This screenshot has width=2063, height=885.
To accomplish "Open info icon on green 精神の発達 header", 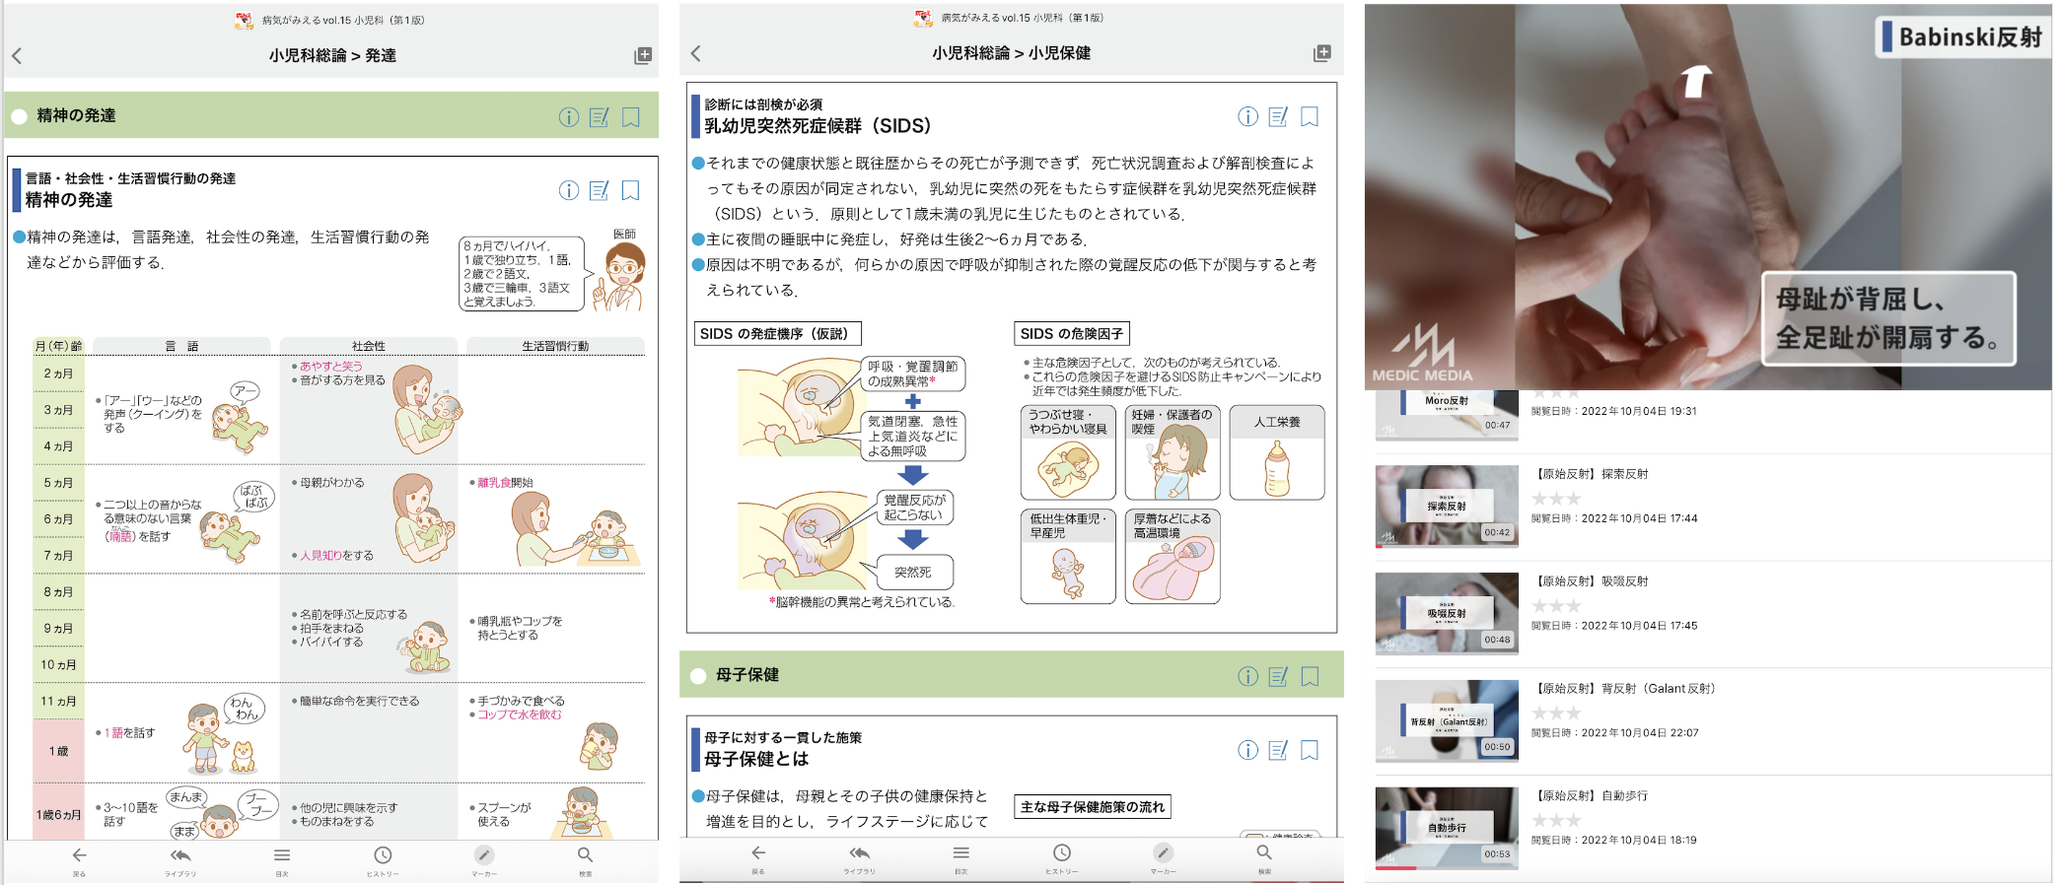I will [569, 117].
